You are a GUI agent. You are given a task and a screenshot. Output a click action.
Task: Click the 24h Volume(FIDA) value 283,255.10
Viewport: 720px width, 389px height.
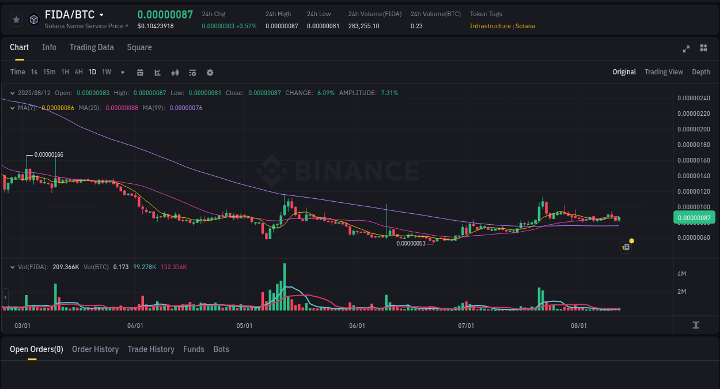click(363, 26)
